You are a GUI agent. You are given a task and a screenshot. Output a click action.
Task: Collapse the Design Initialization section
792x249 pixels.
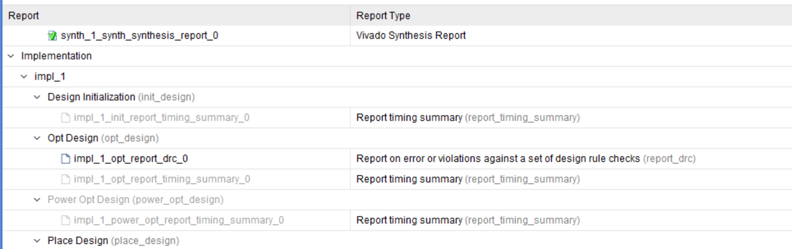click(x=37, y=97)
